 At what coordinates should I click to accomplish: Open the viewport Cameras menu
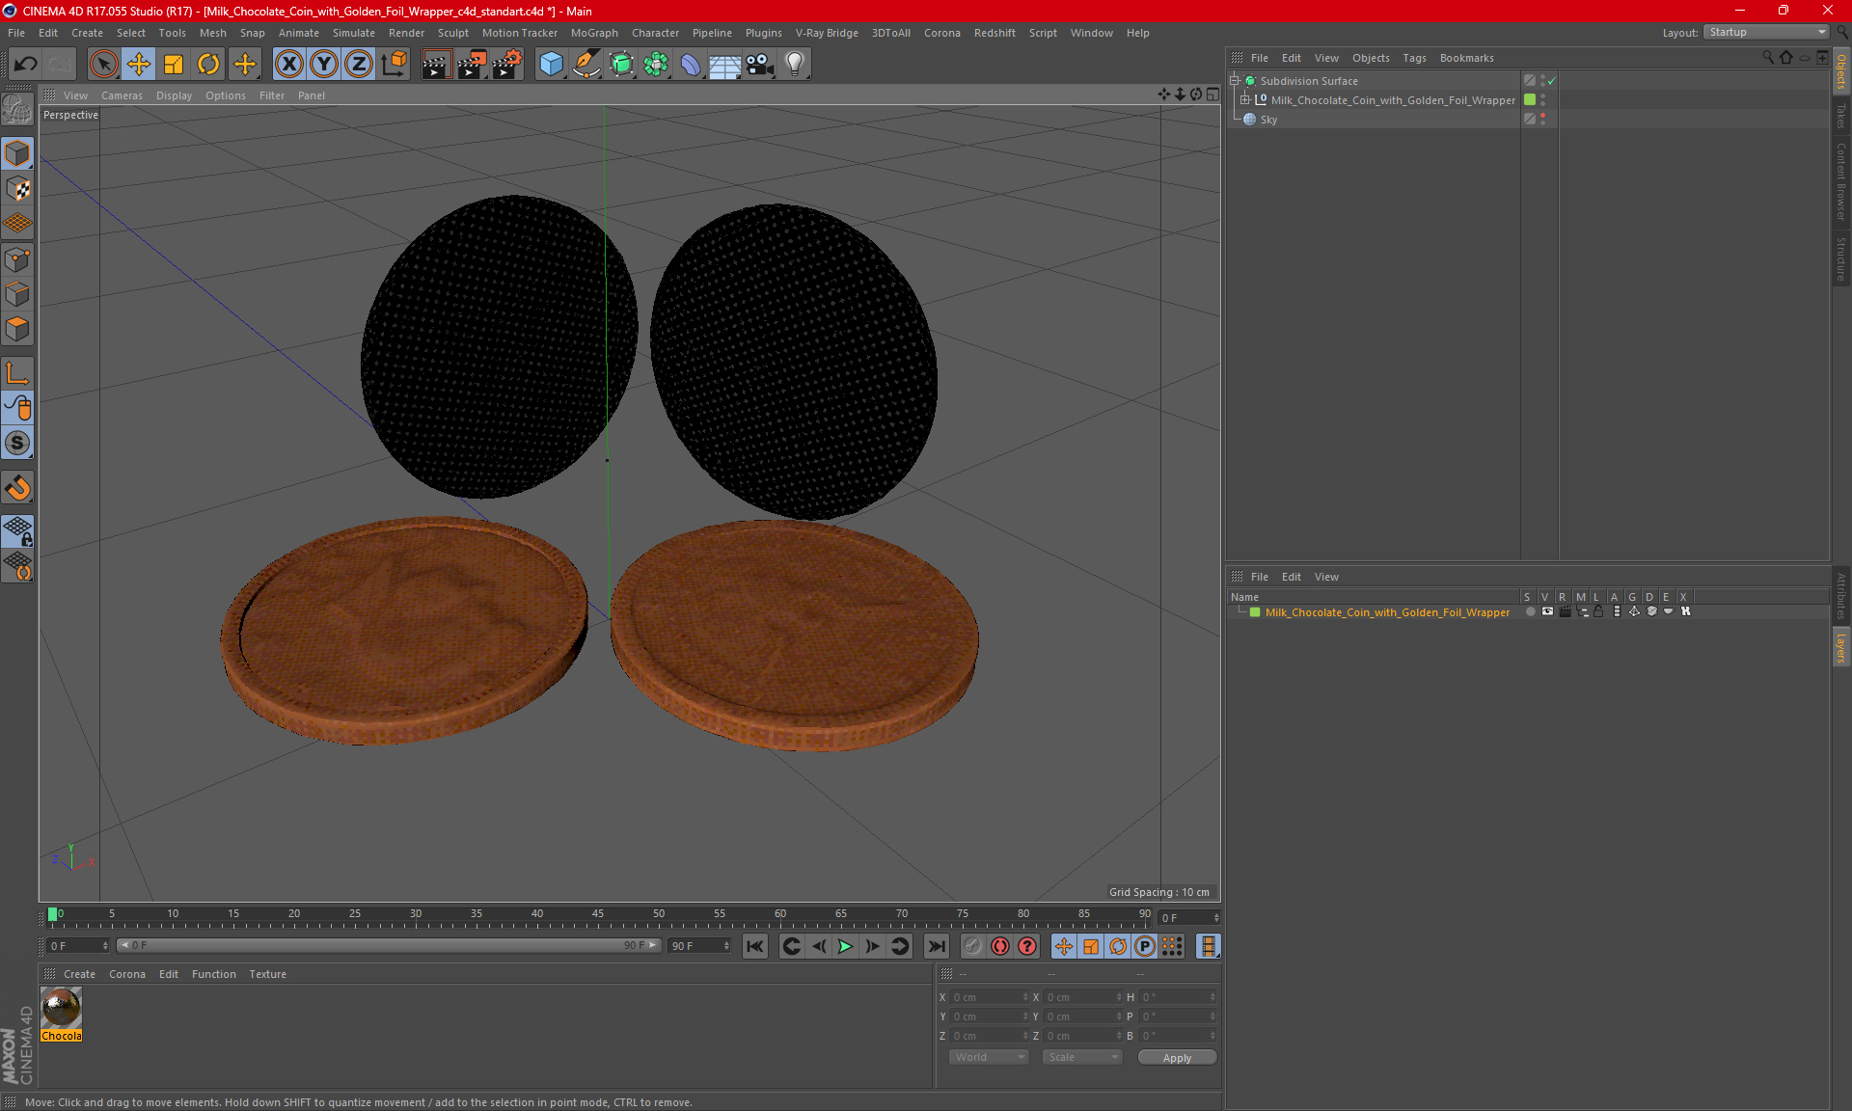[122, 95]
